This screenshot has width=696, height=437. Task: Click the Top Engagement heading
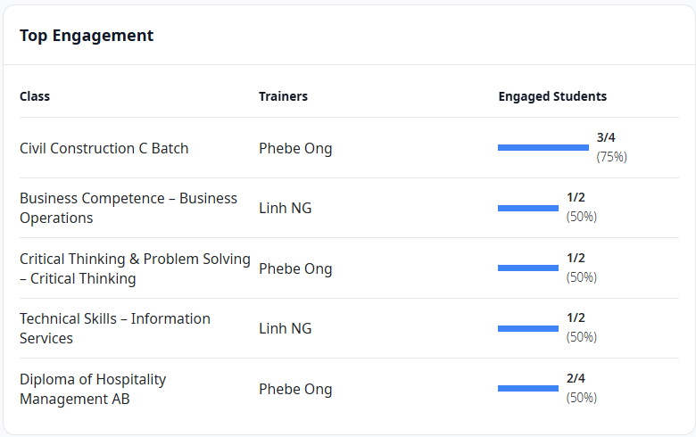pos(87,36)
